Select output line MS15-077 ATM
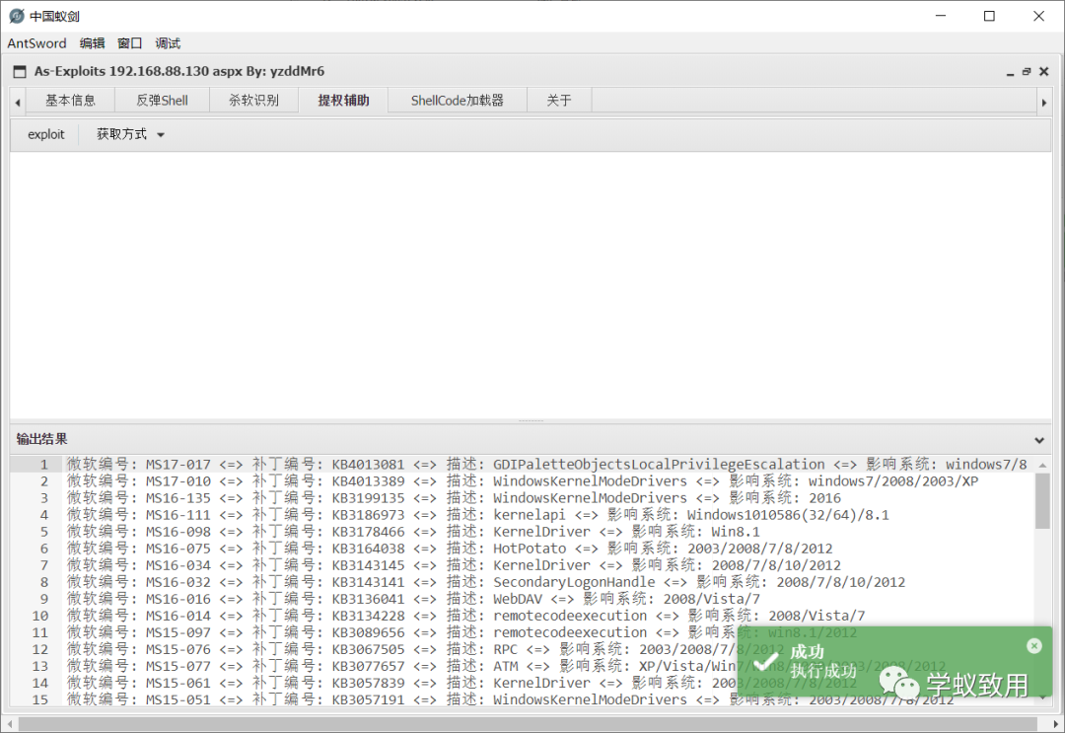 point(506,667)
